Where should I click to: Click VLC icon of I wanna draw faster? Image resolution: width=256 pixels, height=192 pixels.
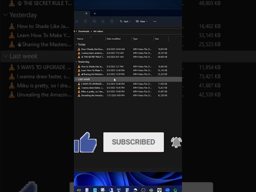[79, 88]
